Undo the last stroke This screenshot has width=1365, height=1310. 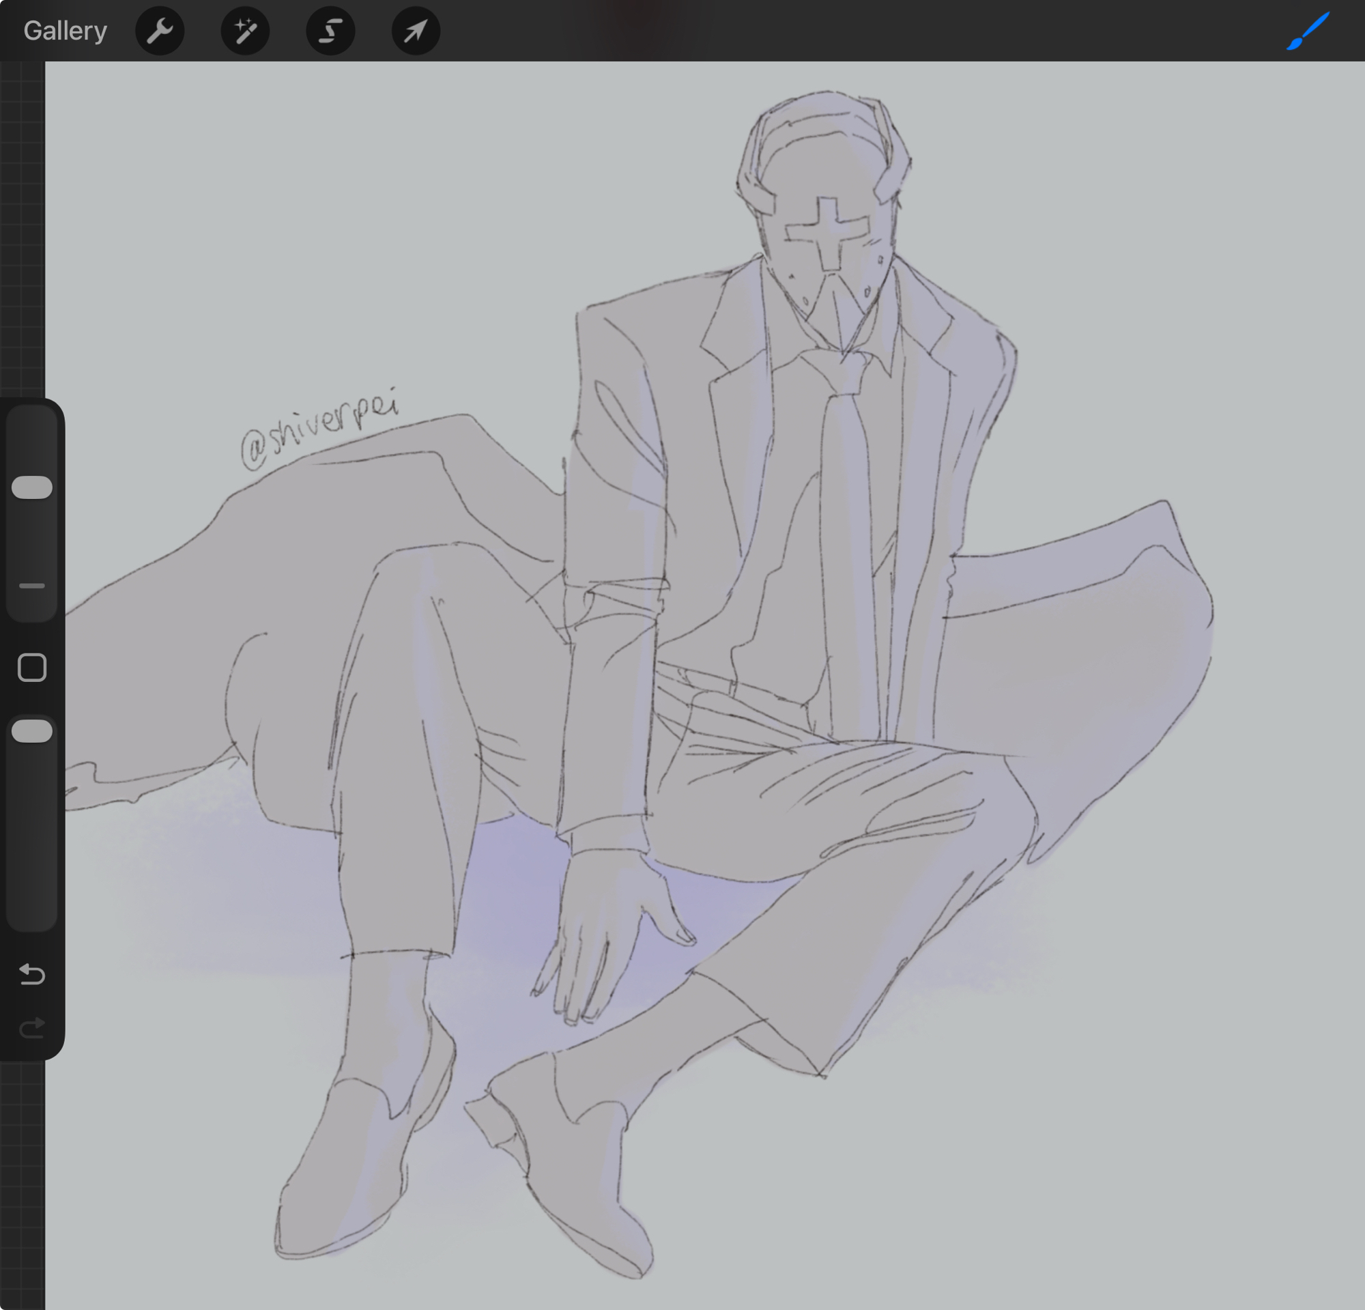click(32, 973)
